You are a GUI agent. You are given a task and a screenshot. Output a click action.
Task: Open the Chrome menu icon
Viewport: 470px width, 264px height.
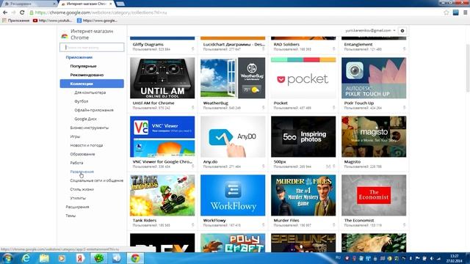pyautogui.click(x=465, y=12)
